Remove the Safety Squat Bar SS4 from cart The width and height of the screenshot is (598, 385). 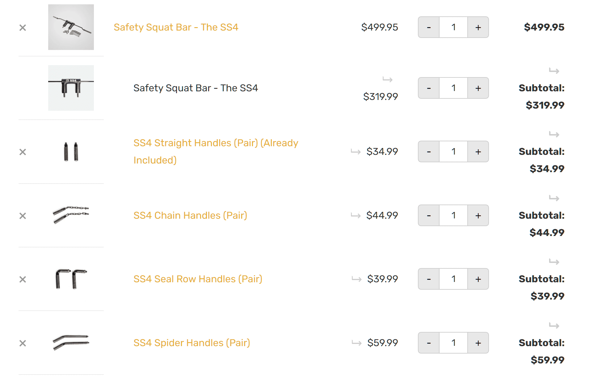(x=23, y=27)
